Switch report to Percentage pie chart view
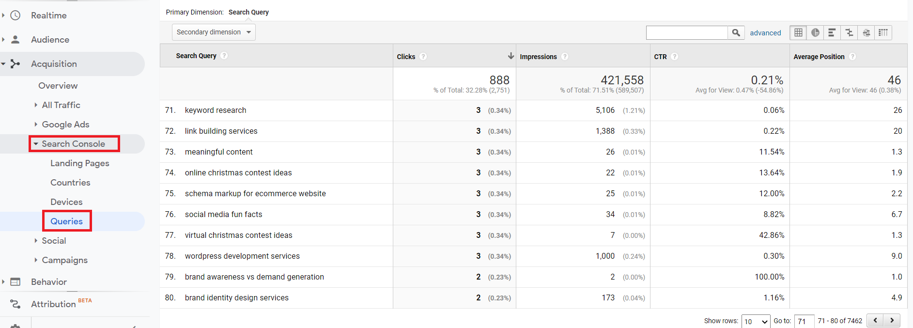The height and width of the screenshot is (328, 913). (x=815, y=32)
